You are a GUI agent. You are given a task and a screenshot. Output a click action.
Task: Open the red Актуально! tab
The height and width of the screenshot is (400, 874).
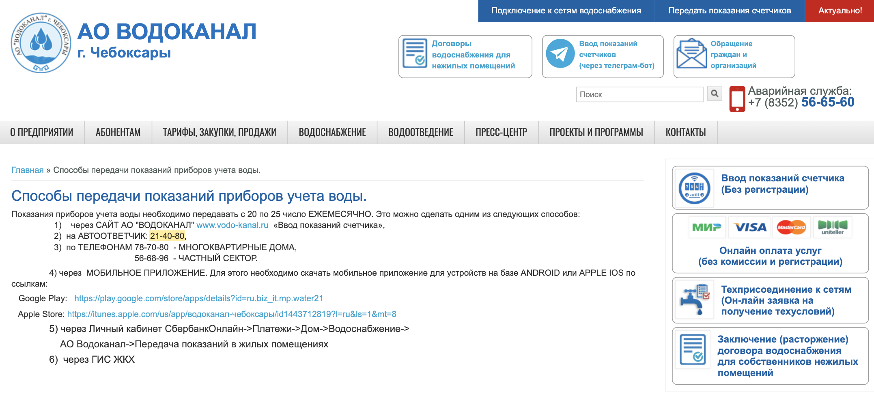(840, 11)
